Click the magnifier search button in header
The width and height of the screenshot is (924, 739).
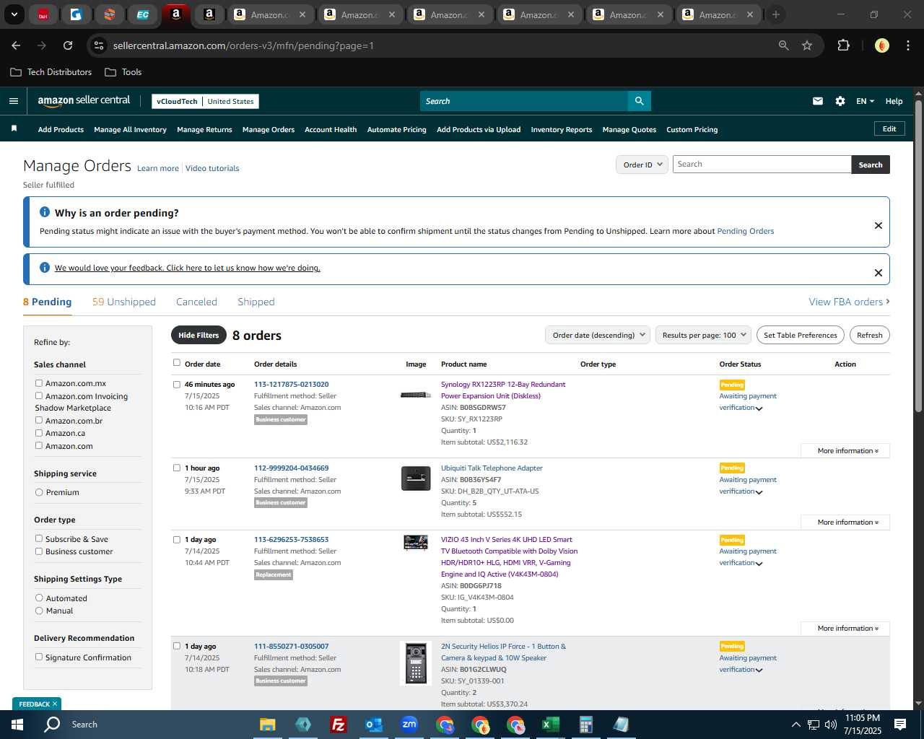[x=639, y=101]
